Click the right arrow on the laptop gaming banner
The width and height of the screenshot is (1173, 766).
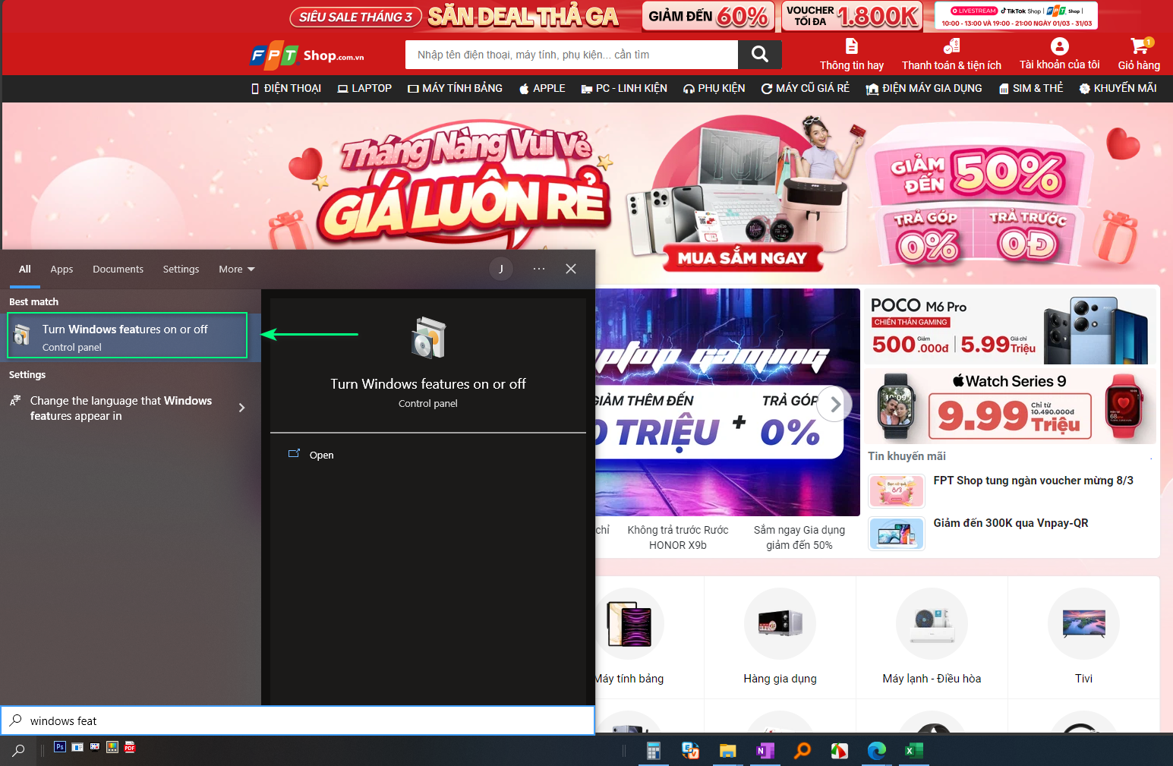point(834,404)
